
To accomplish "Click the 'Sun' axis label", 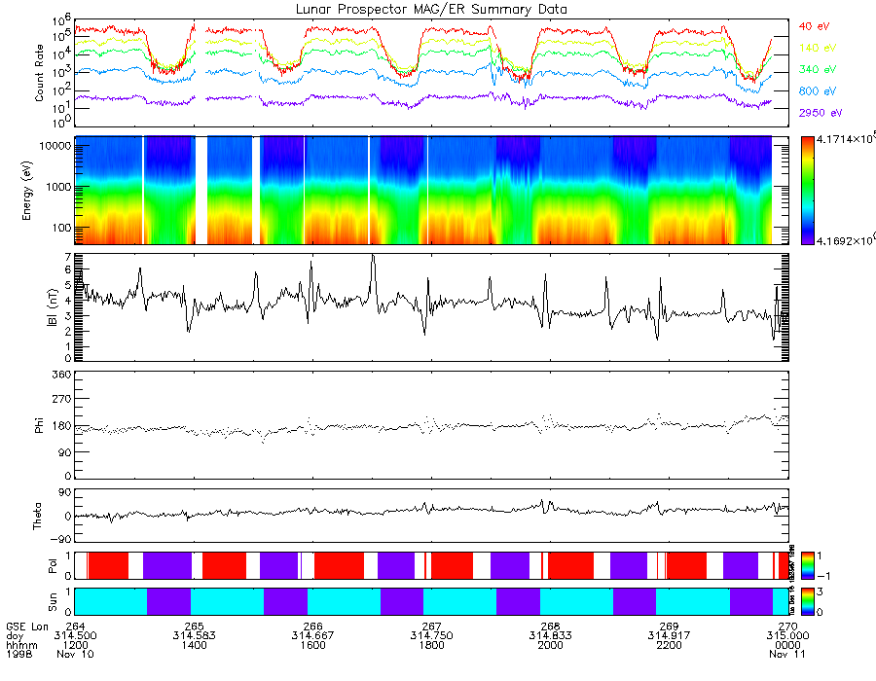I will coord(53,602).
